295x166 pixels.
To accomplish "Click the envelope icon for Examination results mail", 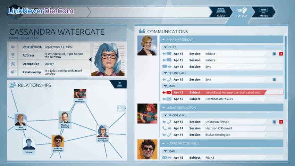I will click(169, 99).
